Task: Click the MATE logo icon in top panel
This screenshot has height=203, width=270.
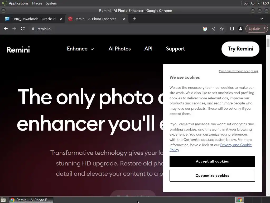Action: tap(4, 3)
